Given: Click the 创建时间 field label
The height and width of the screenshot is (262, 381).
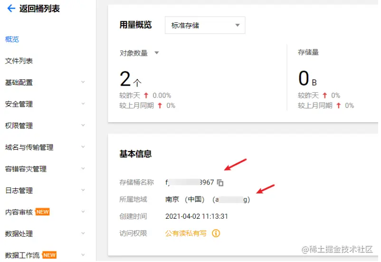Looking at the screenshot, I should pyautogui.click(x=133, y=216).
